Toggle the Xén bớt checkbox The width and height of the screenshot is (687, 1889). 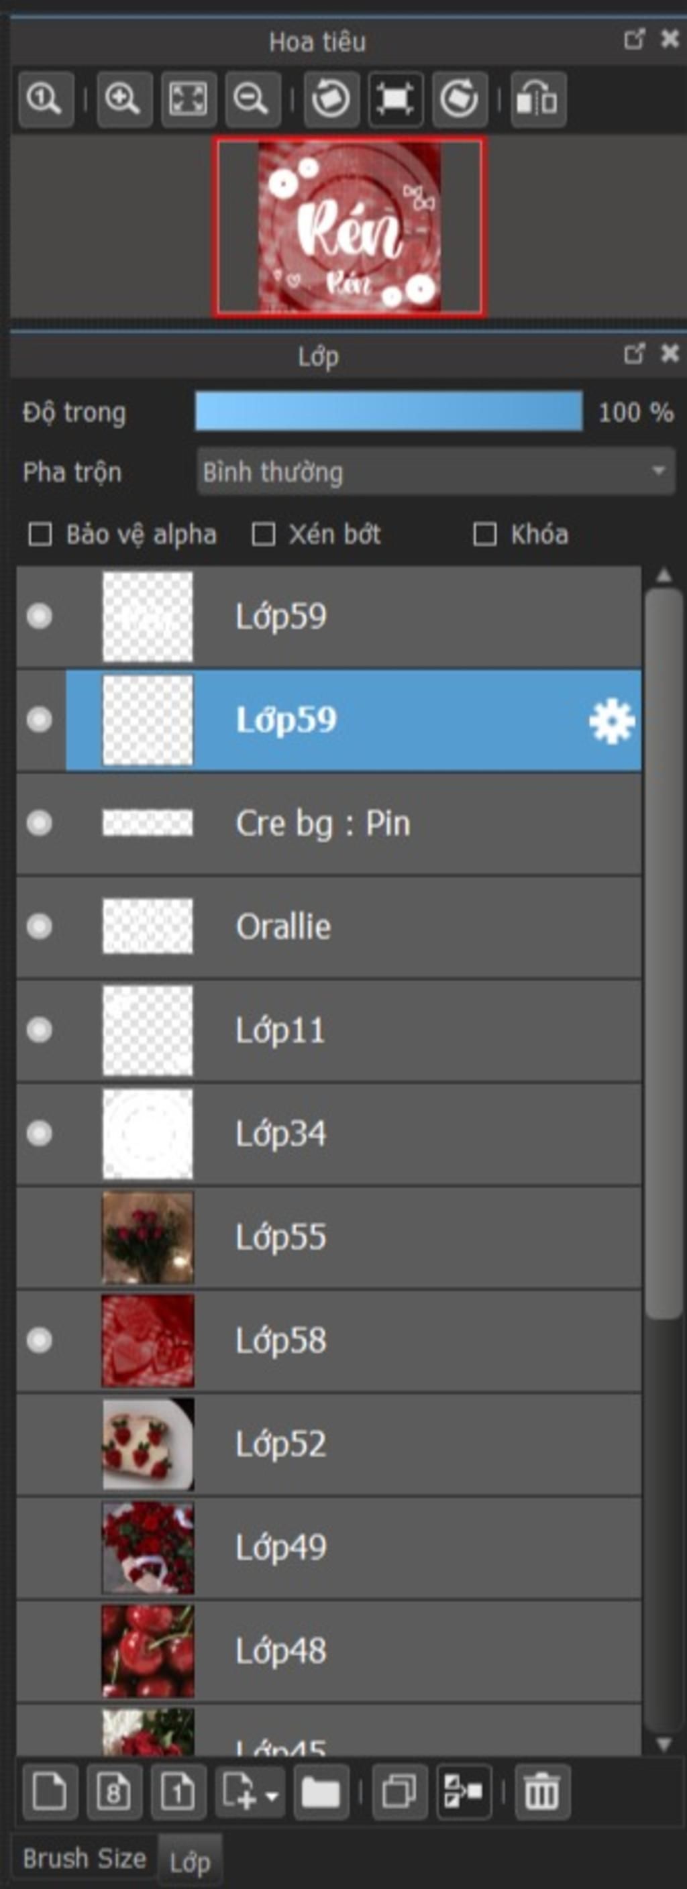[x=263, y=535]
